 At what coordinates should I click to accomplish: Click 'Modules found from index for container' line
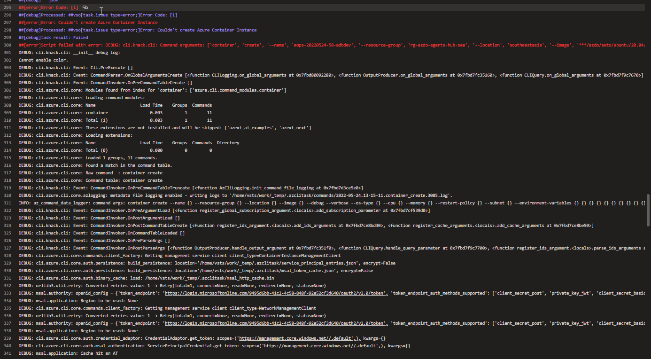click(153, 90)
